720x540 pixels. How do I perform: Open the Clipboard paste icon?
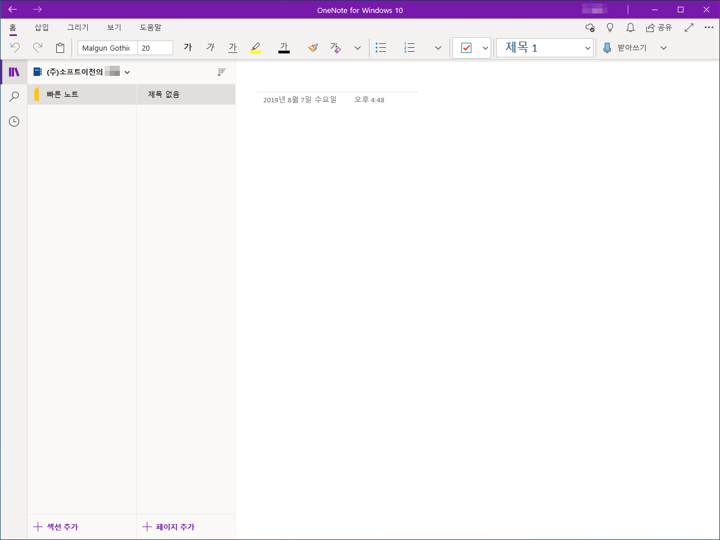(60, 47)
